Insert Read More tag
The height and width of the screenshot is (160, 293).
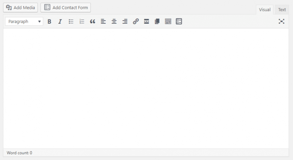(x=146, y=22)
